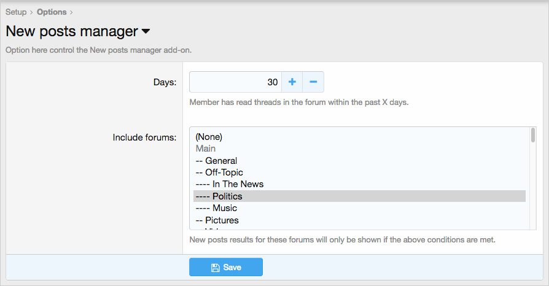Select (None) in Include forums list
549x286 pixels.
click(x=360, y=137)
